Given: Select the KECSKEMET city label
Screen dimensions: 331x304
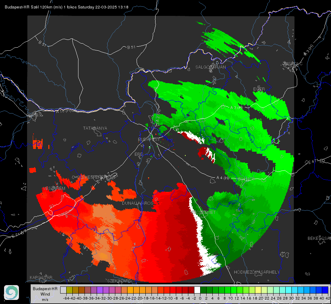Looking at the screenshot, I should pyautogui.click(x=203, y=212).
